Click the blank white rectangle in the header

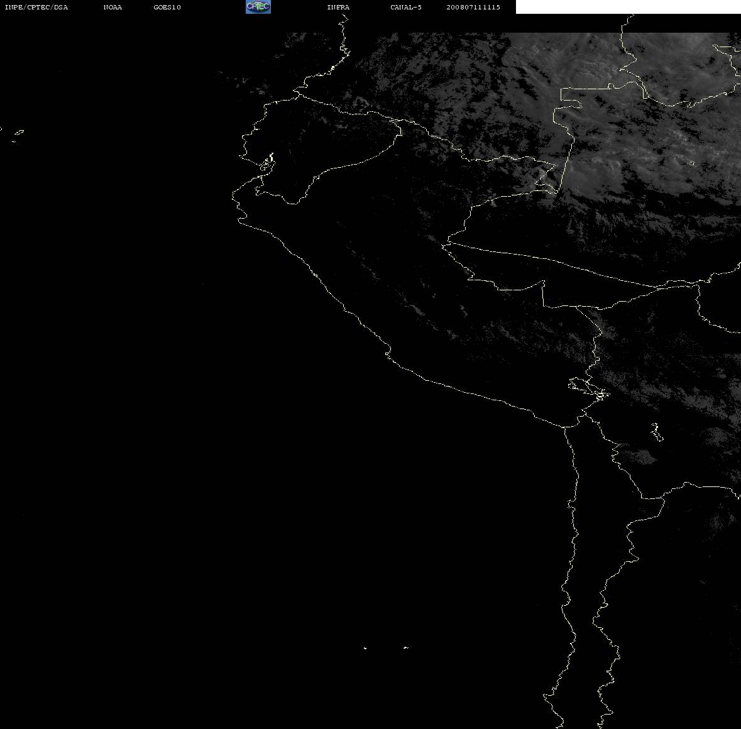[x=628, y=7]
